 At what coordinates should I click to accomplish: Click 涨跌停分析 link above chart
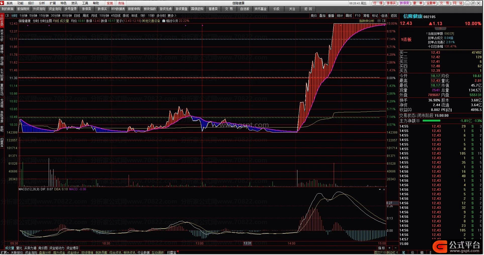coord(367,21)
